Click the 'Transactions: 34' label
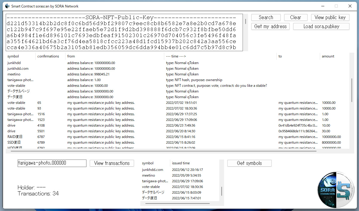The height and width of the screenshot is (211, 359). (38, 194)
